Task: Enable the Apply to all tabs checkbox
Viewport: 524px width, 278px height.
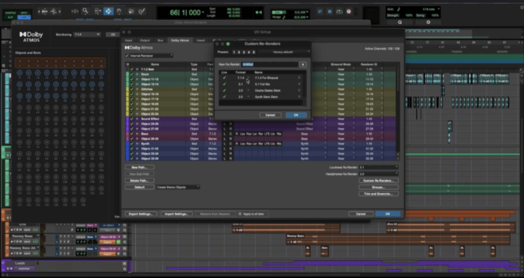Action: point(240,214)
